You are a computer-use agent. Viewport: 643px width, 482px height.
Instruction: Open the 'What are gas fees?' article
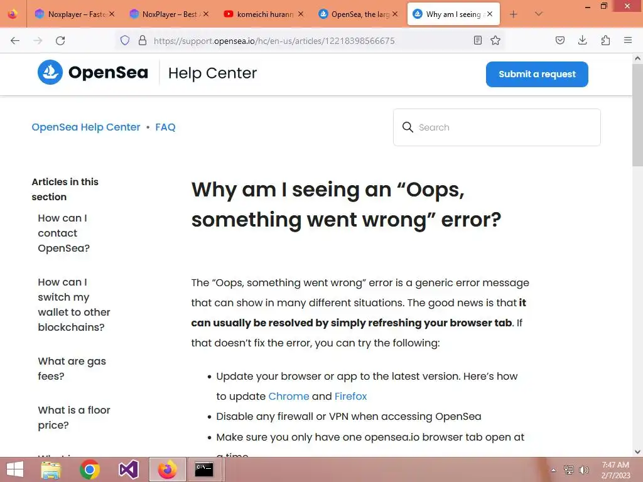coord(72,368)
